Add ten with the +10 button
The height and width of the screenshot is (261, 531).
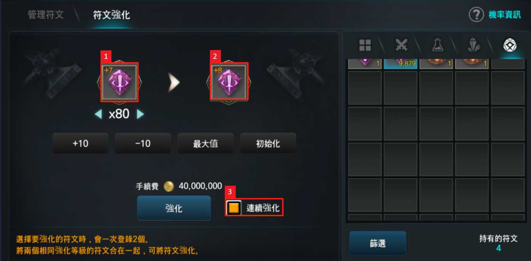coord(80,144)
